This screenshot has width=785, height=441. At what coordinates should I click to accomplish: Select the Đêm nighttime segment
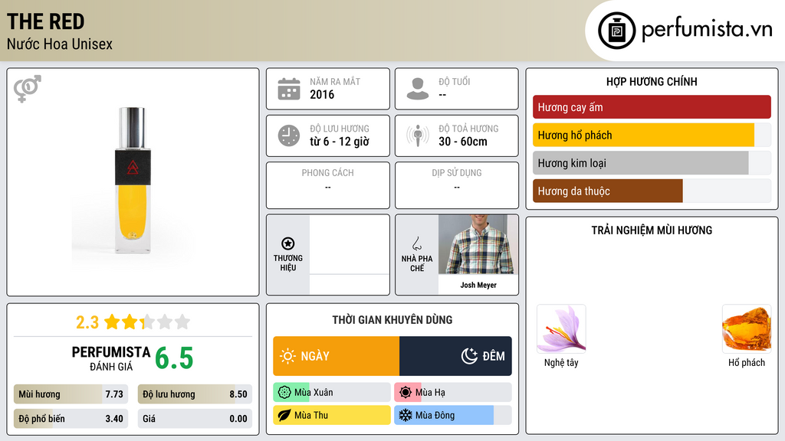(x=455, y=356)
